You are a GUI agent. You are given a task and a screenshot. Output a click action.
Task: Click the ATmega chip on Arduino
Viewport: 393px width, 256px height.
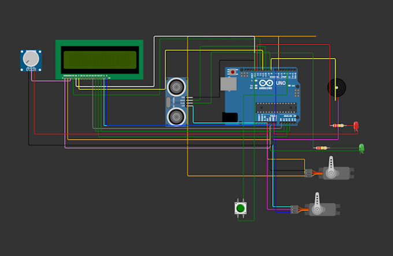point(276,108)
